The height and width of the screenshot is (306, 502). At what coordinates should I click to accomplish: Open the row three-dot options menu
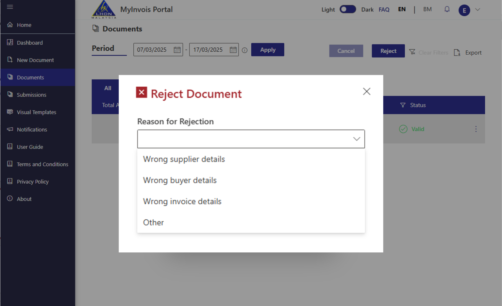click(x=476, y=129)
